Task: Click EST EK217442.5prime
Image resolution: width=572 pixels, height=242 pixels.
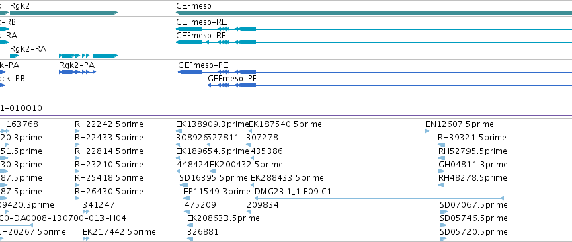Action: pyautogui.click(x=119, y=232)
